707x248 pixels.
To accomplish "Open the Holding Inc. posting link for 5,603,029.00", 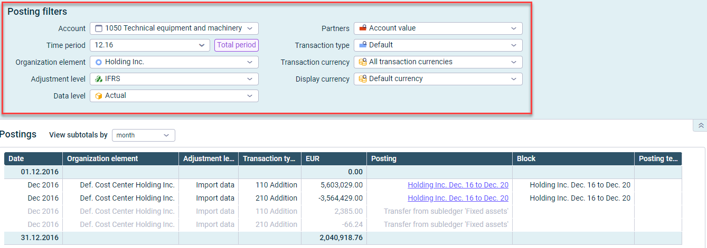I will [x=458, y=185].
